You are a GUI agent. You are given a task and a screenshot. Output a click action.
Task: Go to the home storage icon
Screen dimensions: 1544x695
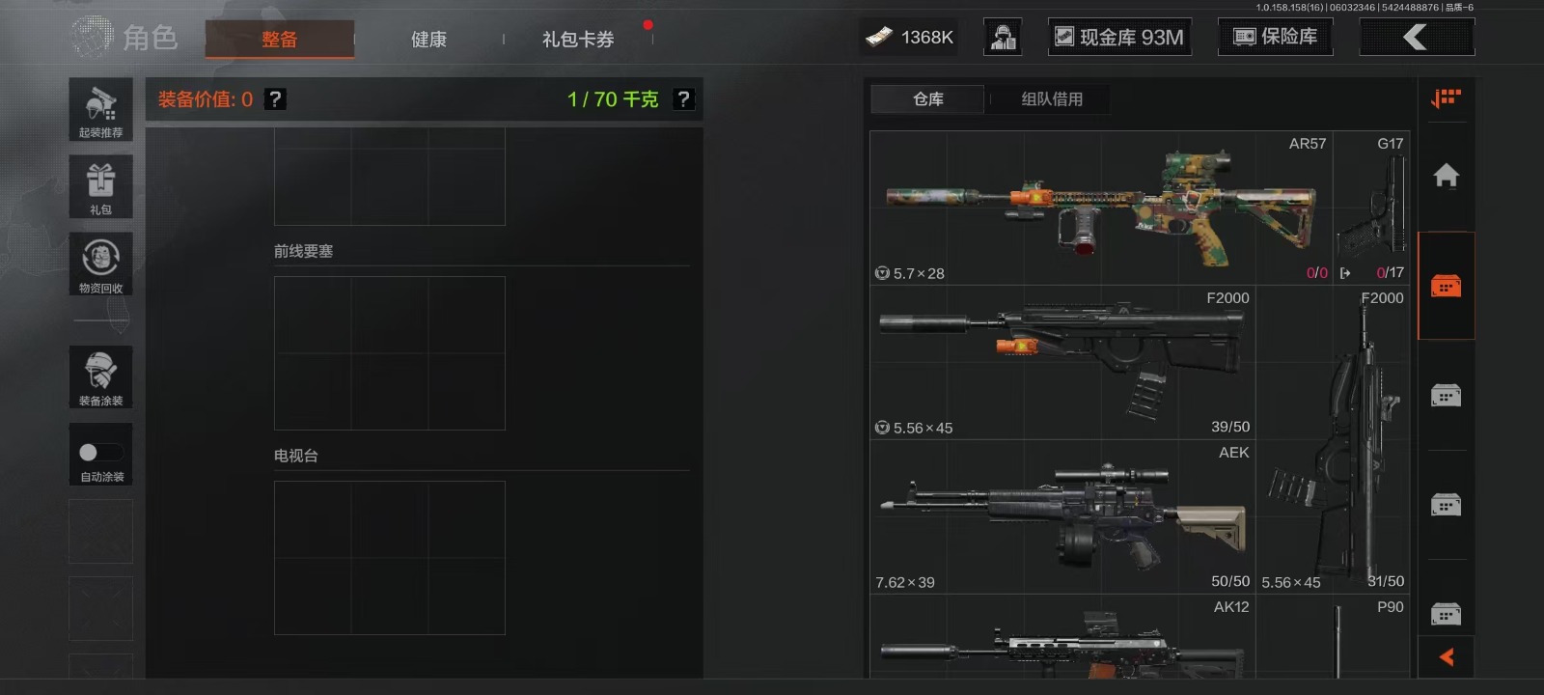point(1446,176)
